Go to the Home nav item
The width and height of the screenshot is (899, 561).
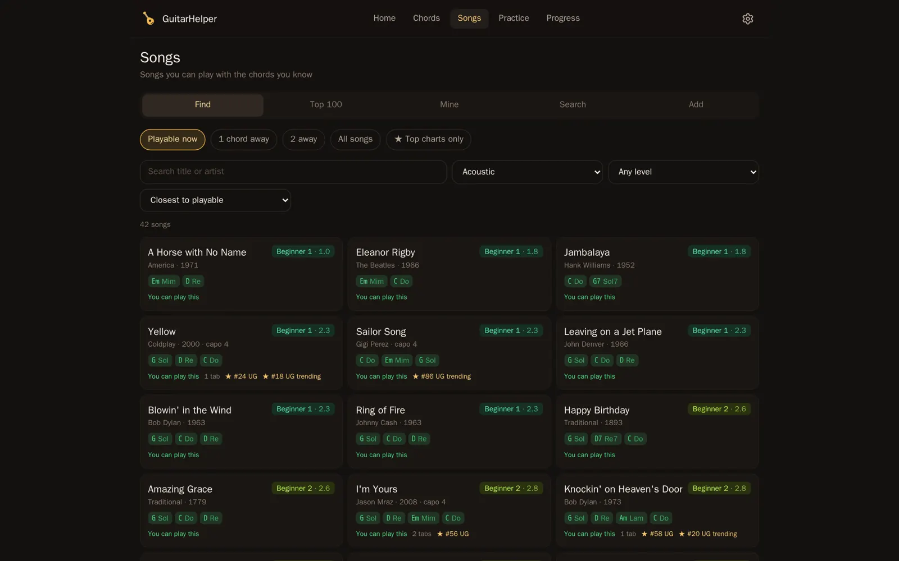coord(384,19)
